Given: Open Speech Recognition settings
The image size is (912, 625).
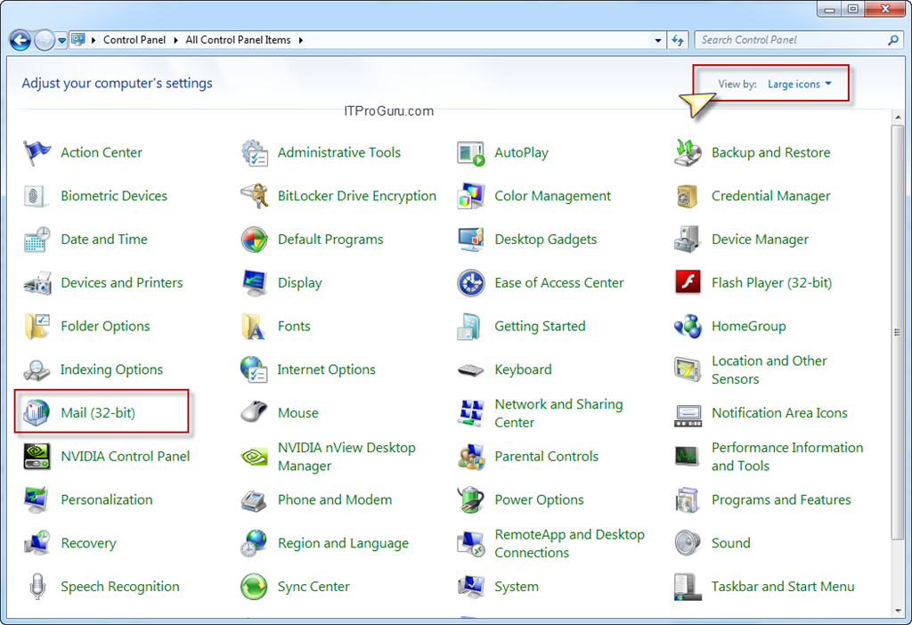Looking at the screenshot, I should pos(119,586).
